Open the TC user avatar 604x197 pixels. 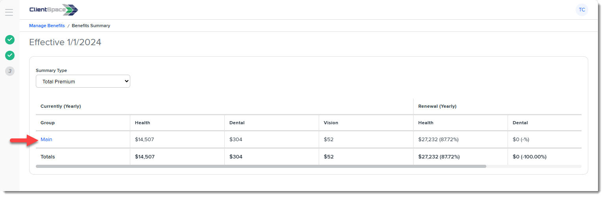pos(582,10)
